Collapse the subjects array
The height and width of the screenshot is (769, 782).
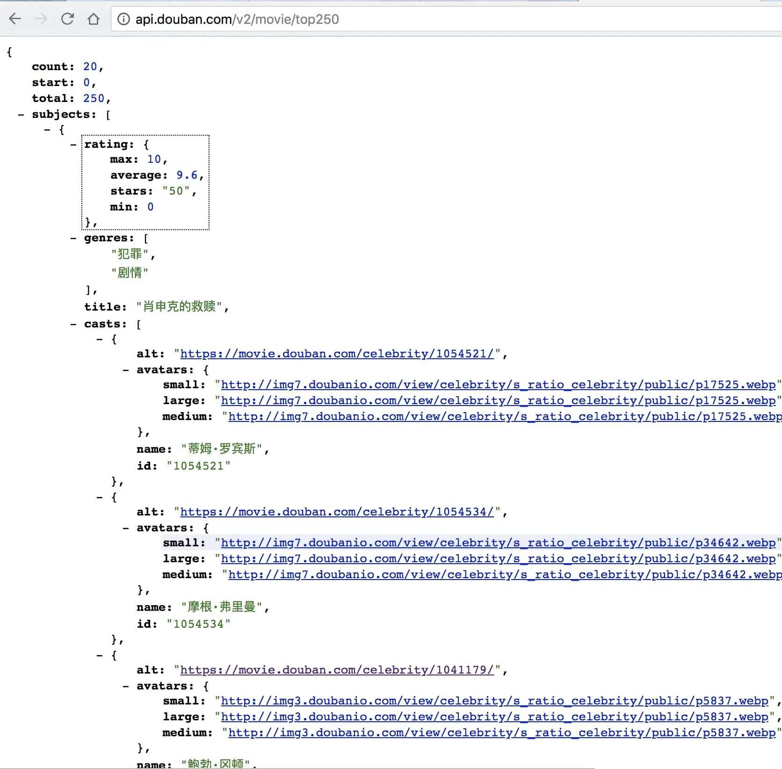21,115
